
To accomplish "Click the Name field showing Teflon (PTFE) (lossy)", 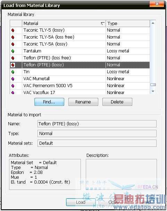I will coord(97,124).
